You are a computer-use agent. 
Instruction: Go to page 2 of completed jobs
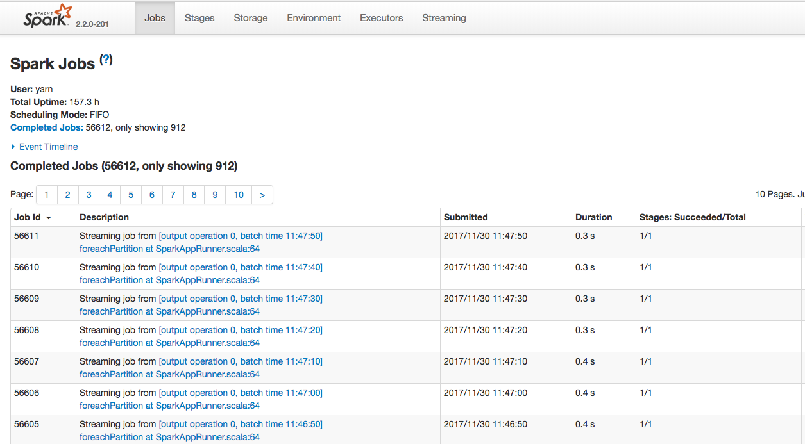click(x=67, y=195)
